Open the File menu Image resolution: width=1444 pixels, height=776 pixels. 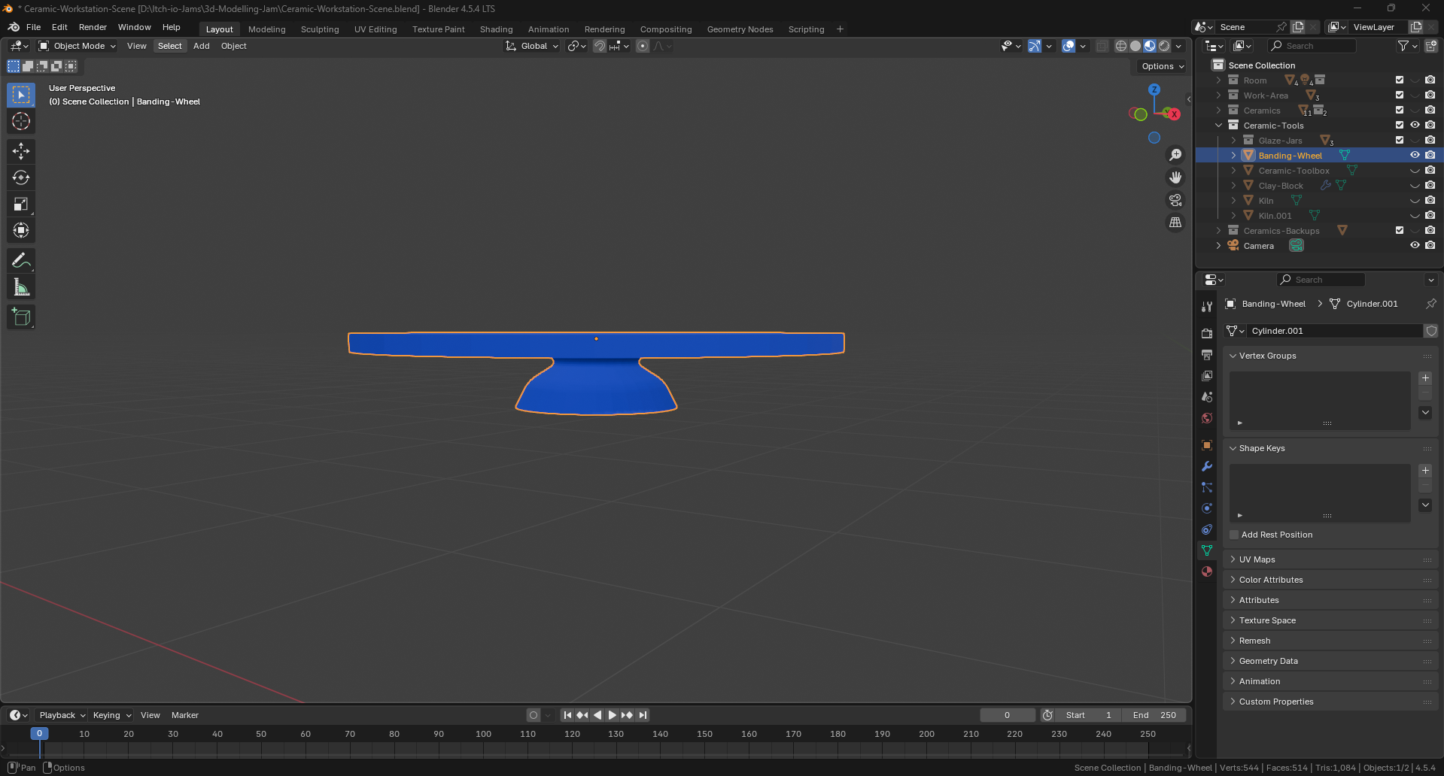(33, 27)
